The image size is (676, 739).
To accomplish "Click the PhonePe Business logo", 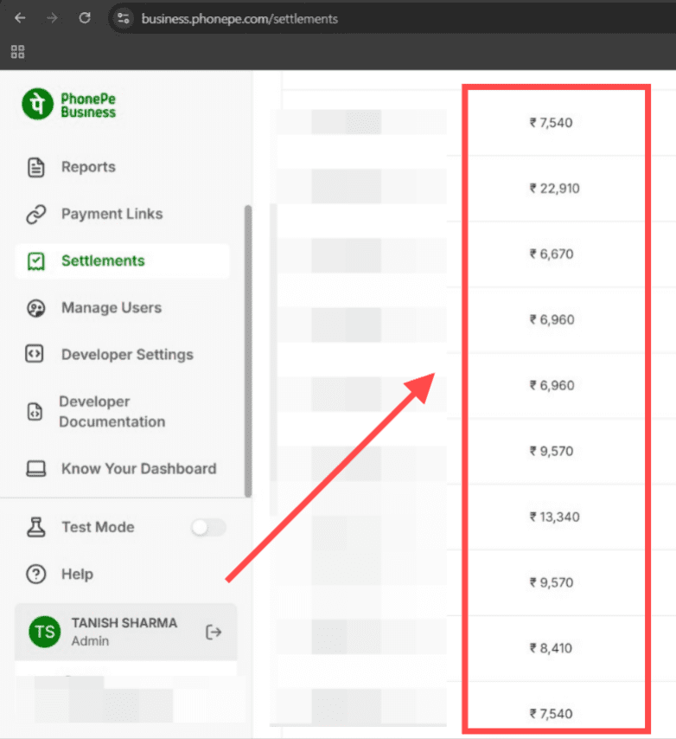I will point(69,105).
